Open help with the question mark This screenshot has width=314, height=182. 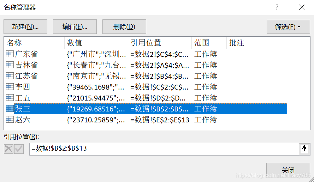tap(277, 7)
